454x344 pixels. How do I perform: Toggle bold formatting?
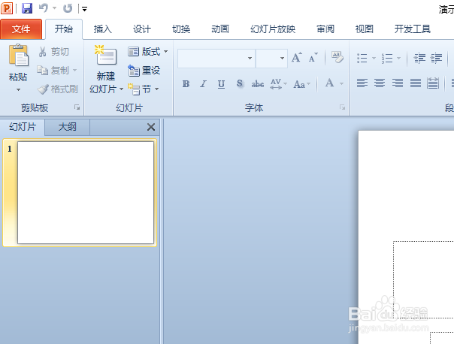coord(186,84)
